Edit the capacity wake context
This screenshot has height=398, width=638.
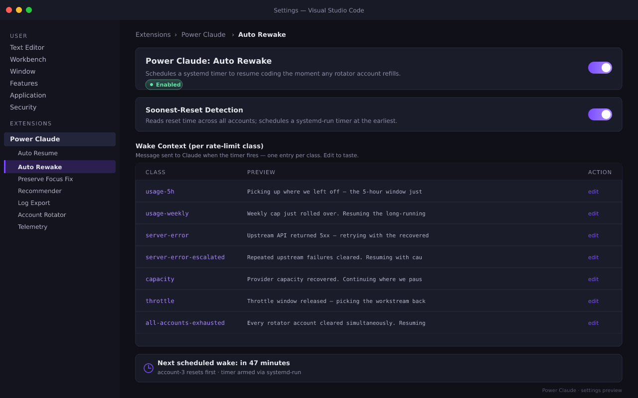[593, 279]
